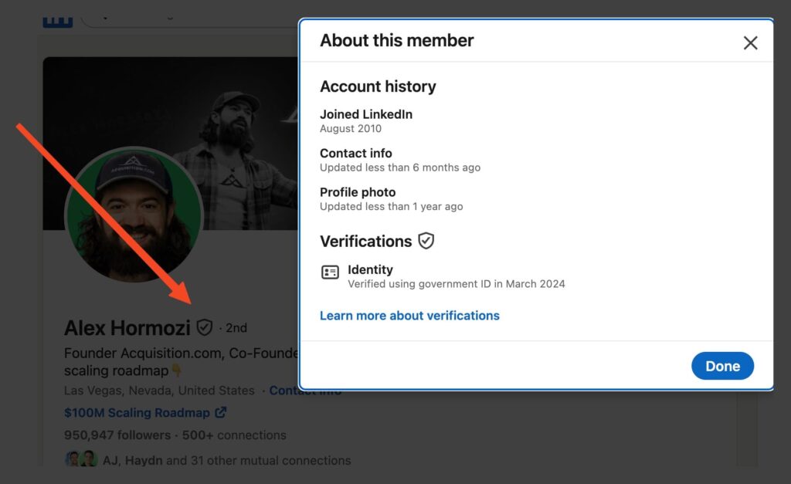Click the 'Joined LinkedIn' label
791x484 pixels.
(x=366, y=114)
